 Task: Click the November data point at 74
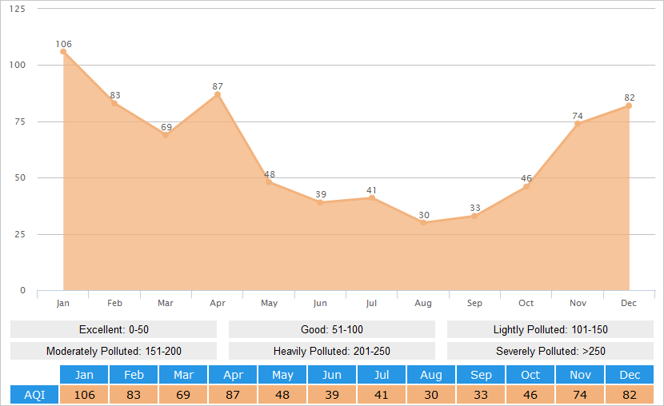click(578, 124)
